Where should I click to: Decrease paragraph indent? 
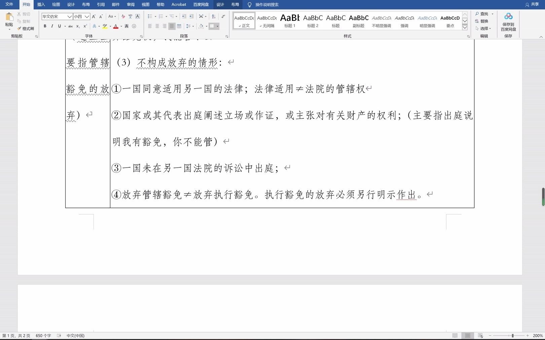point(184,16)
